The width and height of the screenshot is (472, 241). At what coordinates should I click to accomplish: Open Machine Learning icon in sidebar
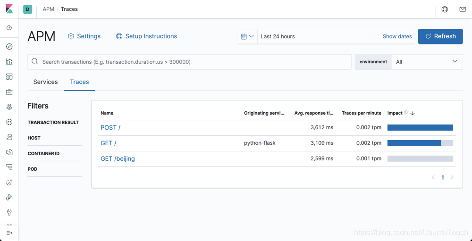[x=9, y=122]
